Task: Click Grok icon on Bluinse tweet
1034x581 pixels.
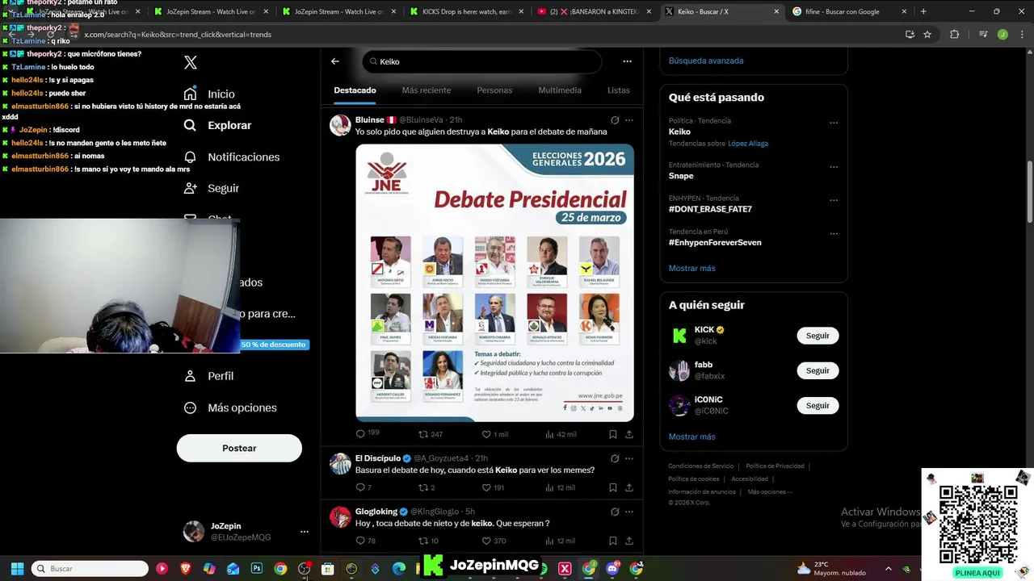Action: pos(615,120)
